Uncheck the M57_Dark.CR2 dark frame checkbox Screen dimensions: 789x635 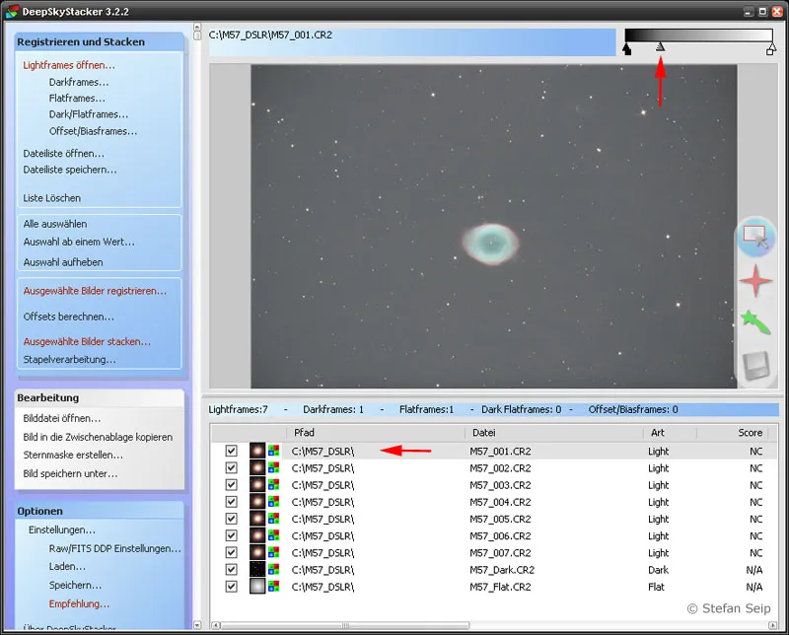(231, 570)
